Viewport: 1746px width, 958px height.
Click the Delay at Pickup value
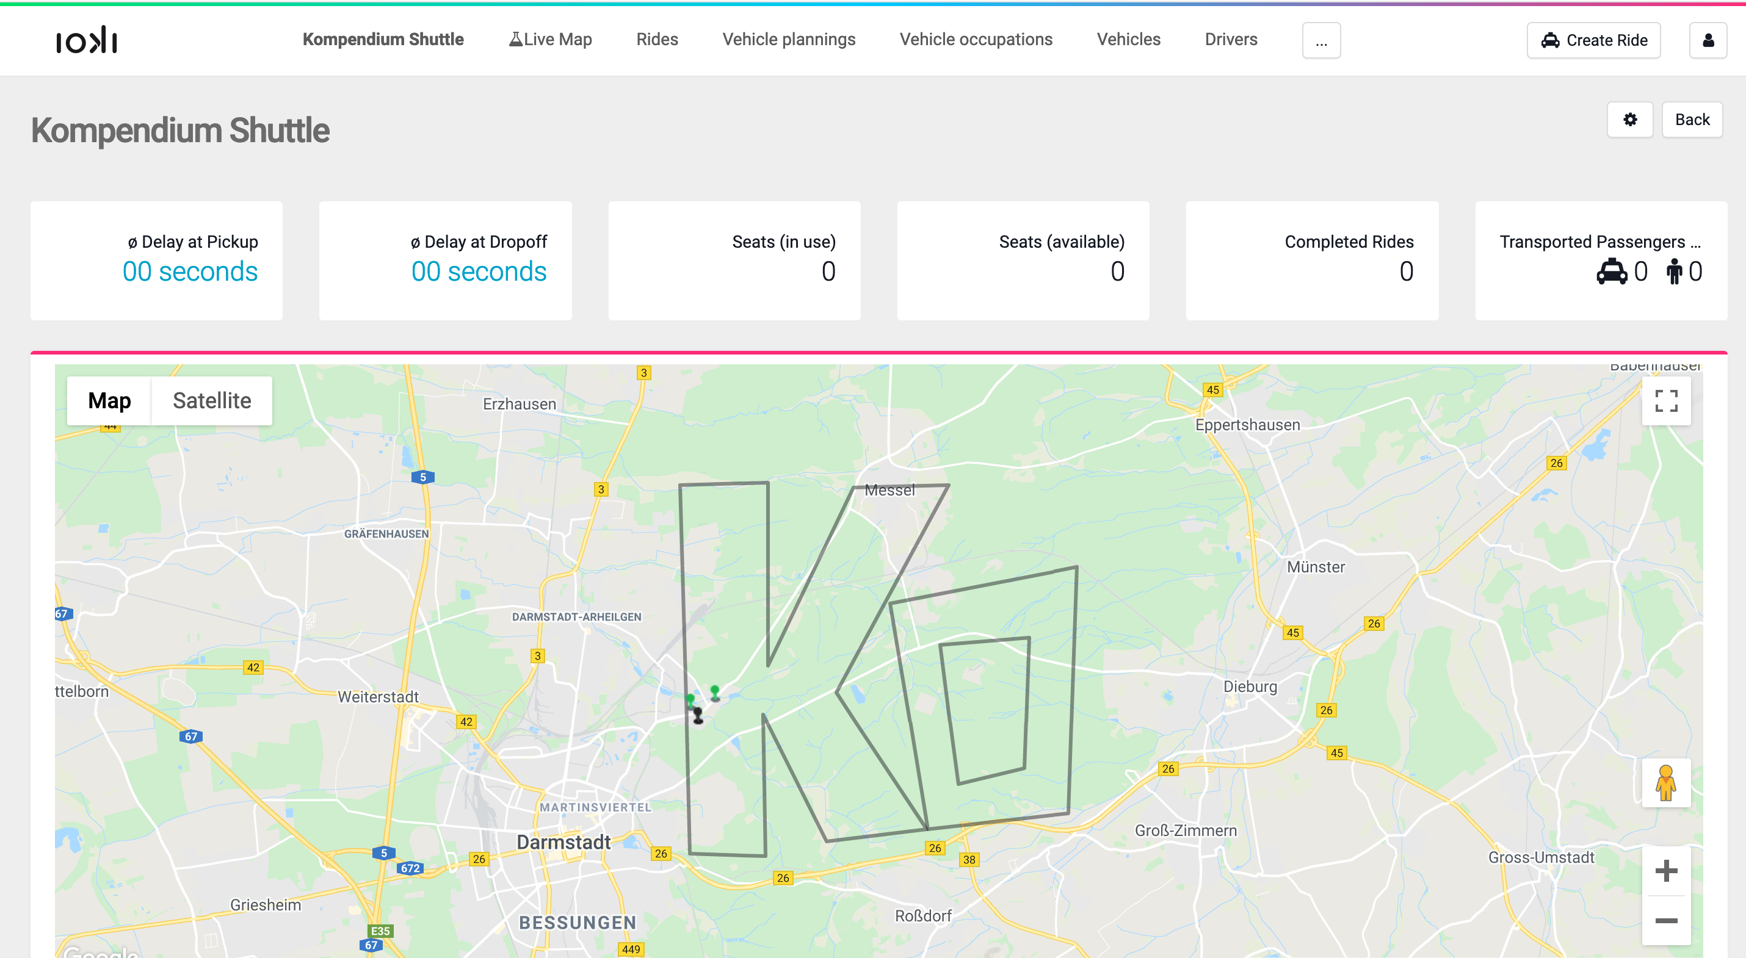tap(190, 272)
